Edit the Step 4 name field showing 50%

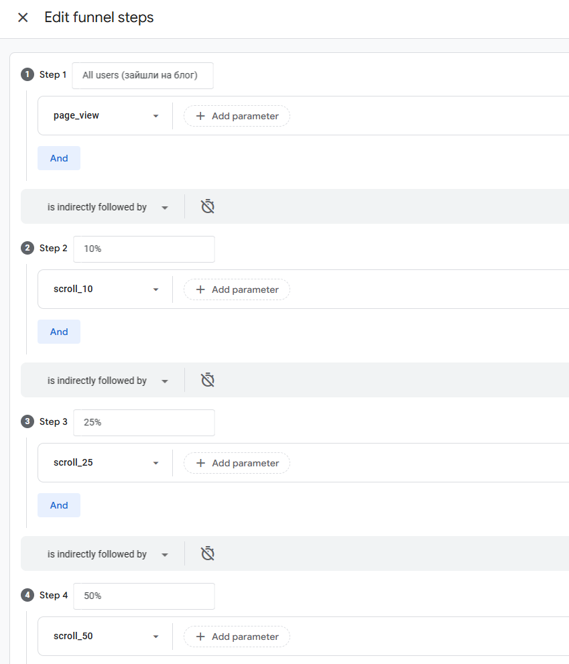143,596
